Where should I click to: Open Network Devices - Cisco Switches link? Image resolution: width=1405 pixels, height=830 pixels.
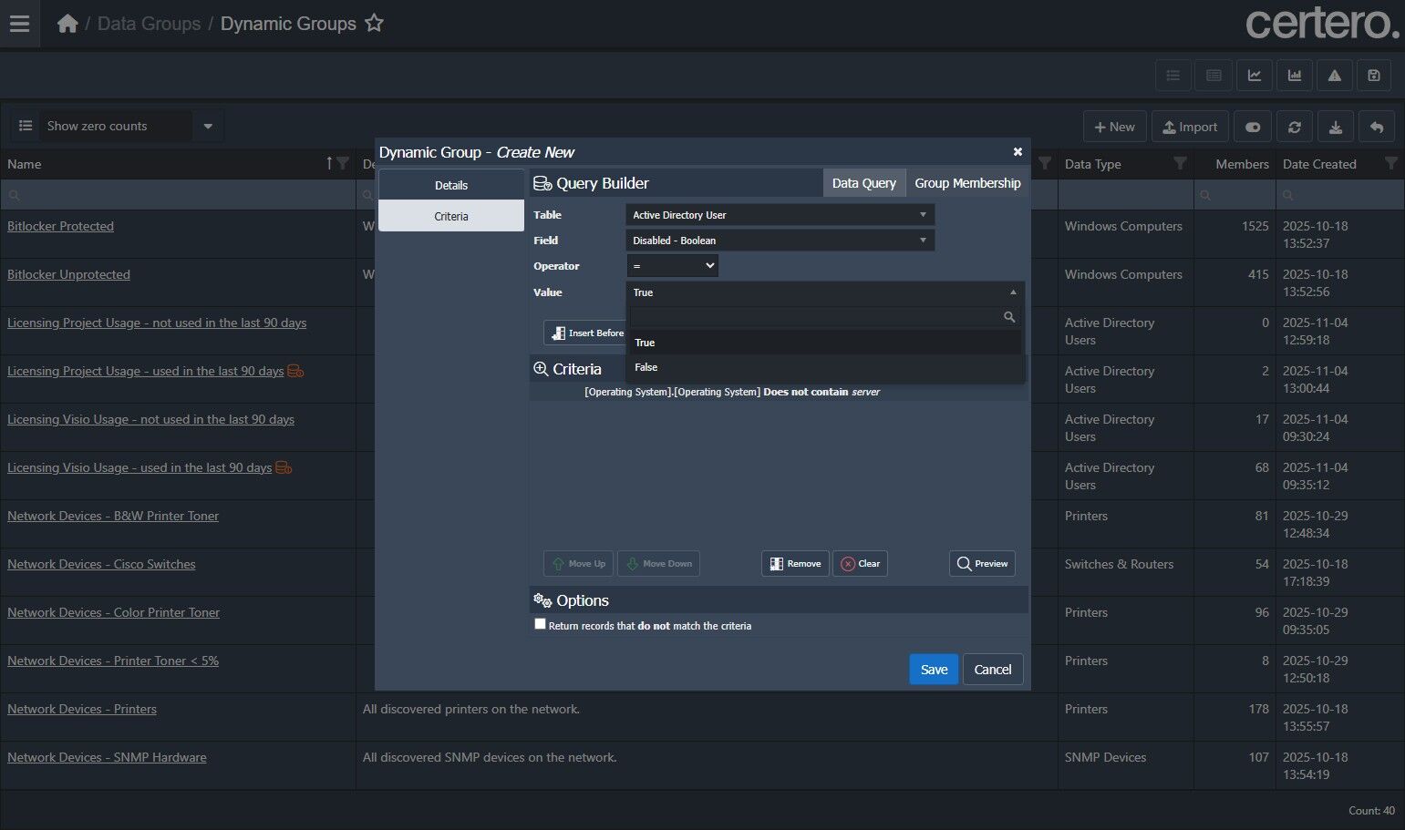[101, 564]
